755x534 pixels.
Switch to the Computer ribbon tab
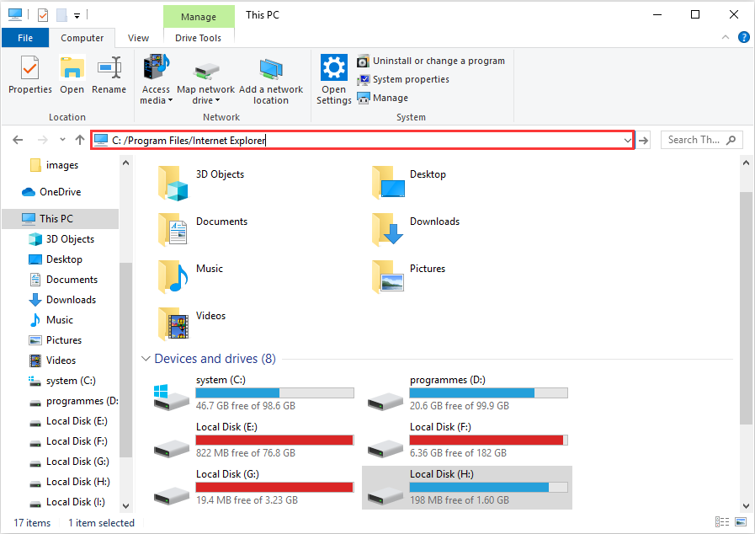pos(82,38)
